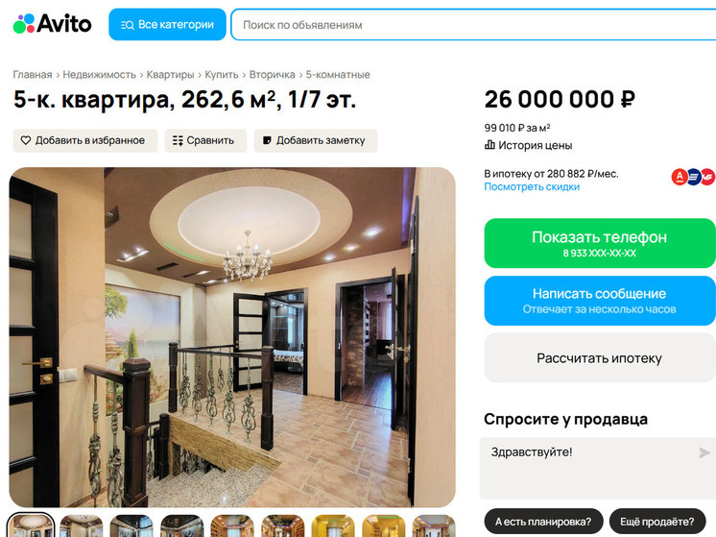Add listing to favorites with heart icon
The image size is (716, 537).
(84, 140)
